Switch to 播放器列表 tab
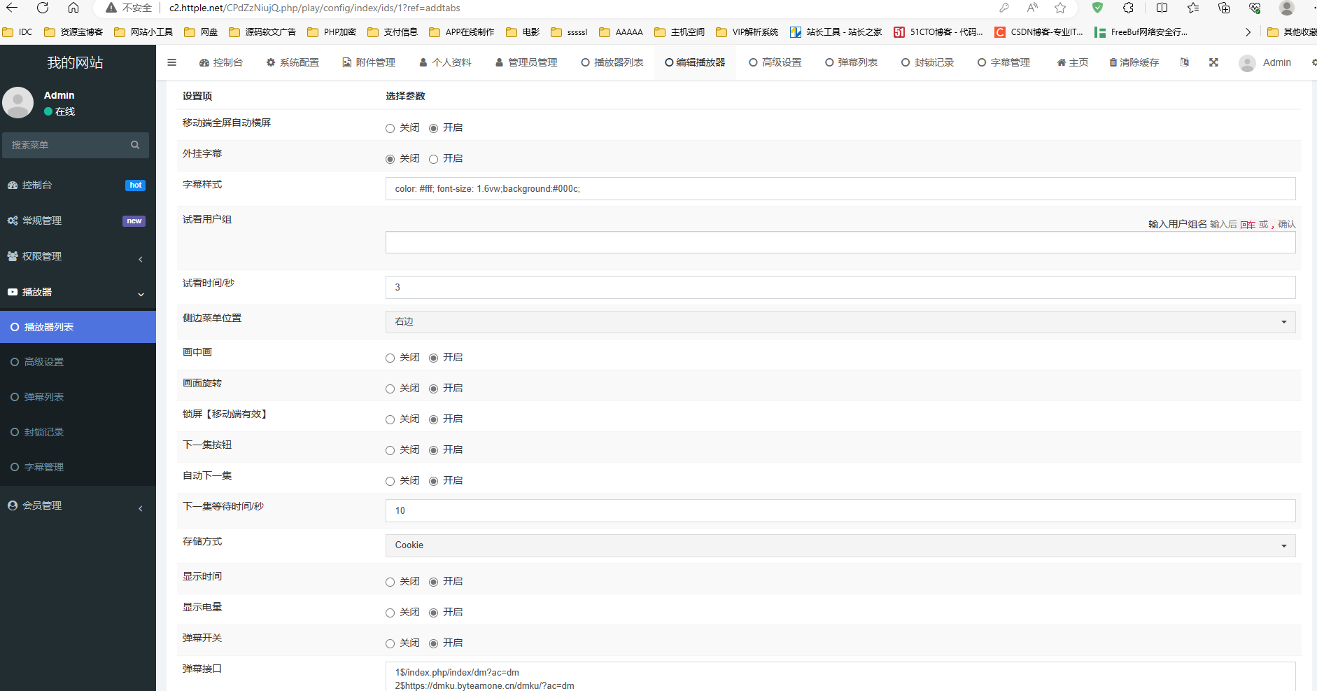This screenshot has width=1317, height=691. point(612,62)
